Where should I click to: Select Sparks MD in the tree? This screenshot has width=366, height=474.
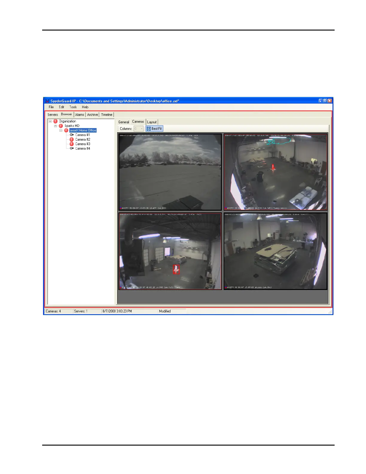click(72, 126)
